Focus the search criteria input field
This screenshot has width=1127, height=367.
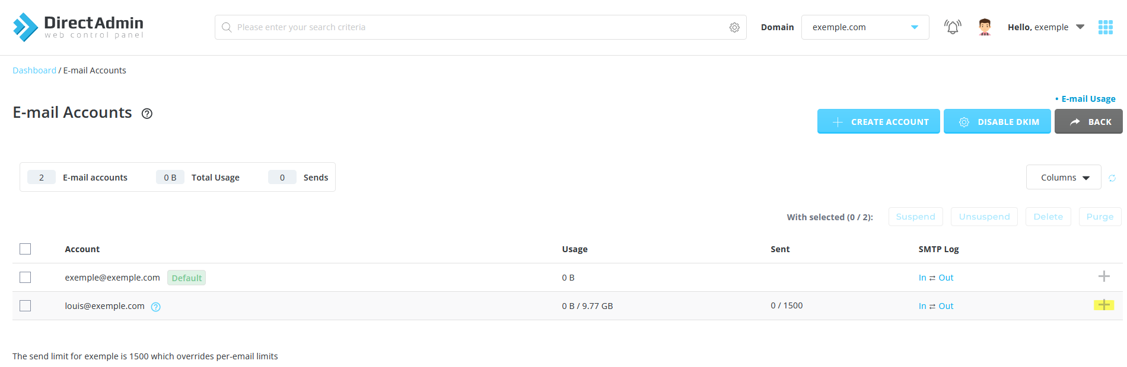tap(480, 27)
